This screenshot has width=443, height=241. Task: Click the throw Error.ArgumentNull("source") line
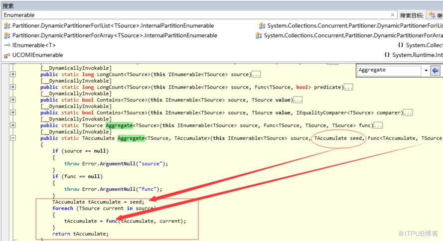(116, 164)
